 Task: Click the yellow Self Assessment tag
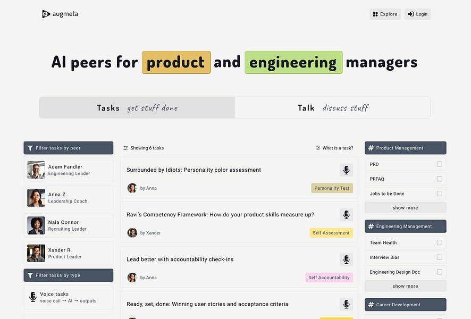(x=331, y=233)
